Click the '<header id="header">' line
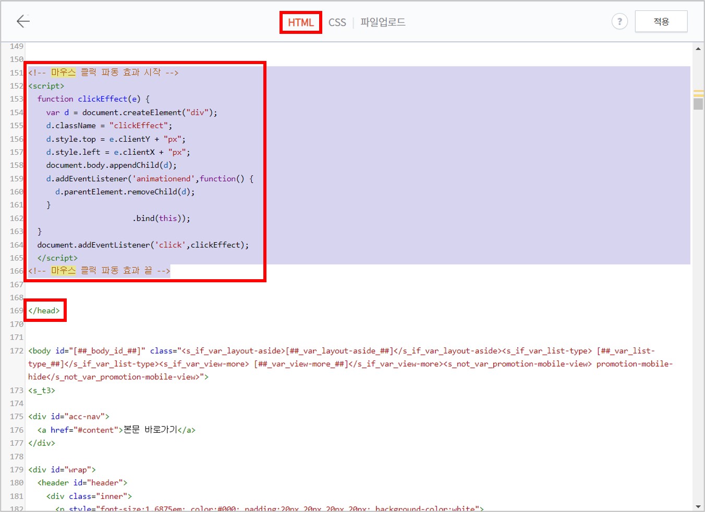The height and width of the screenshot is (512, 705). pyautogui.click(x=82, y=483)
